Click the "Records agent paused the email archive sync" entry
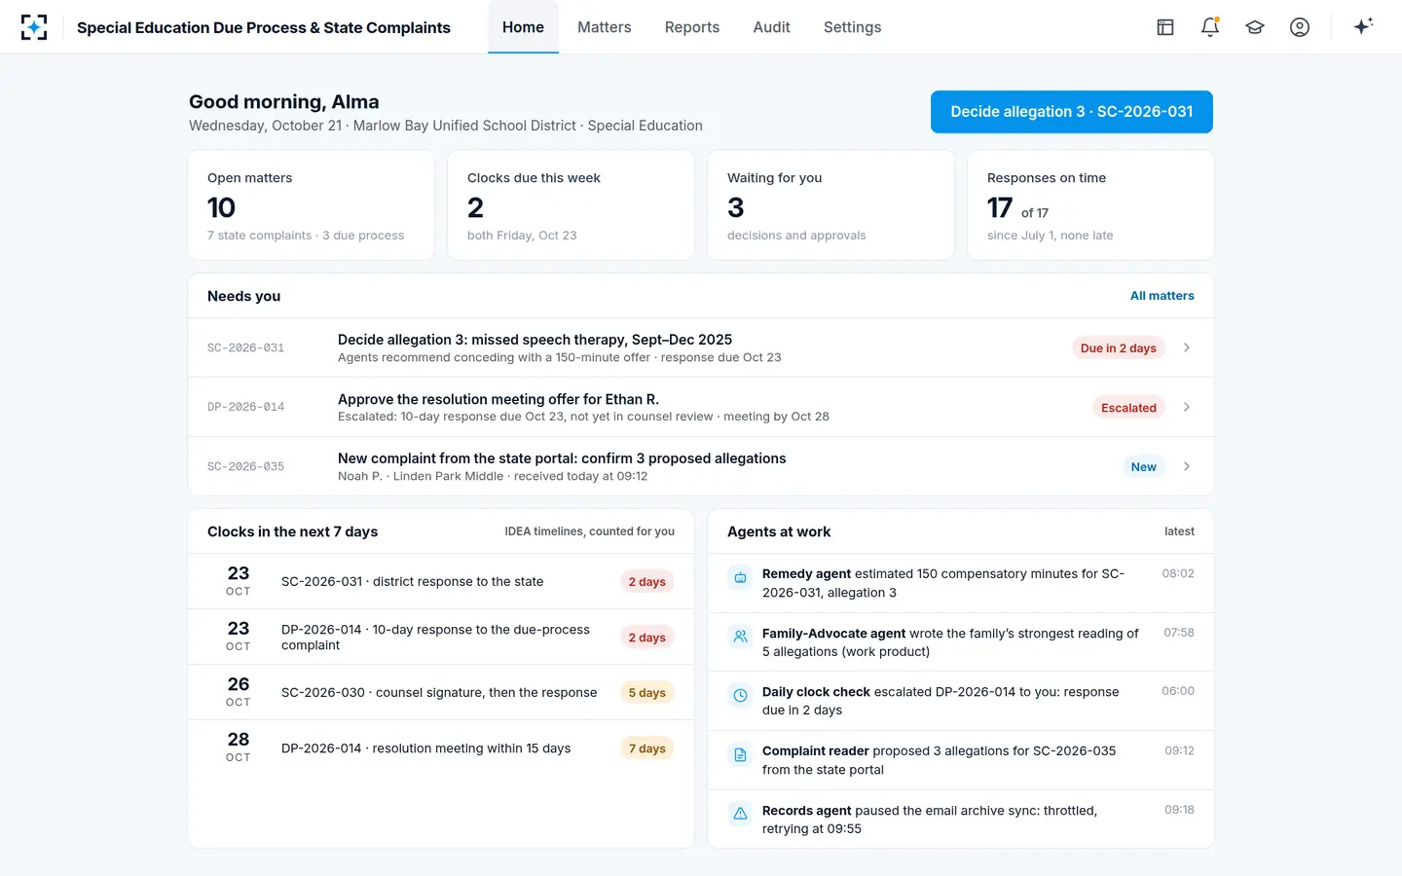The height and width of the screenshot is (876, 1402). [961, 820]
